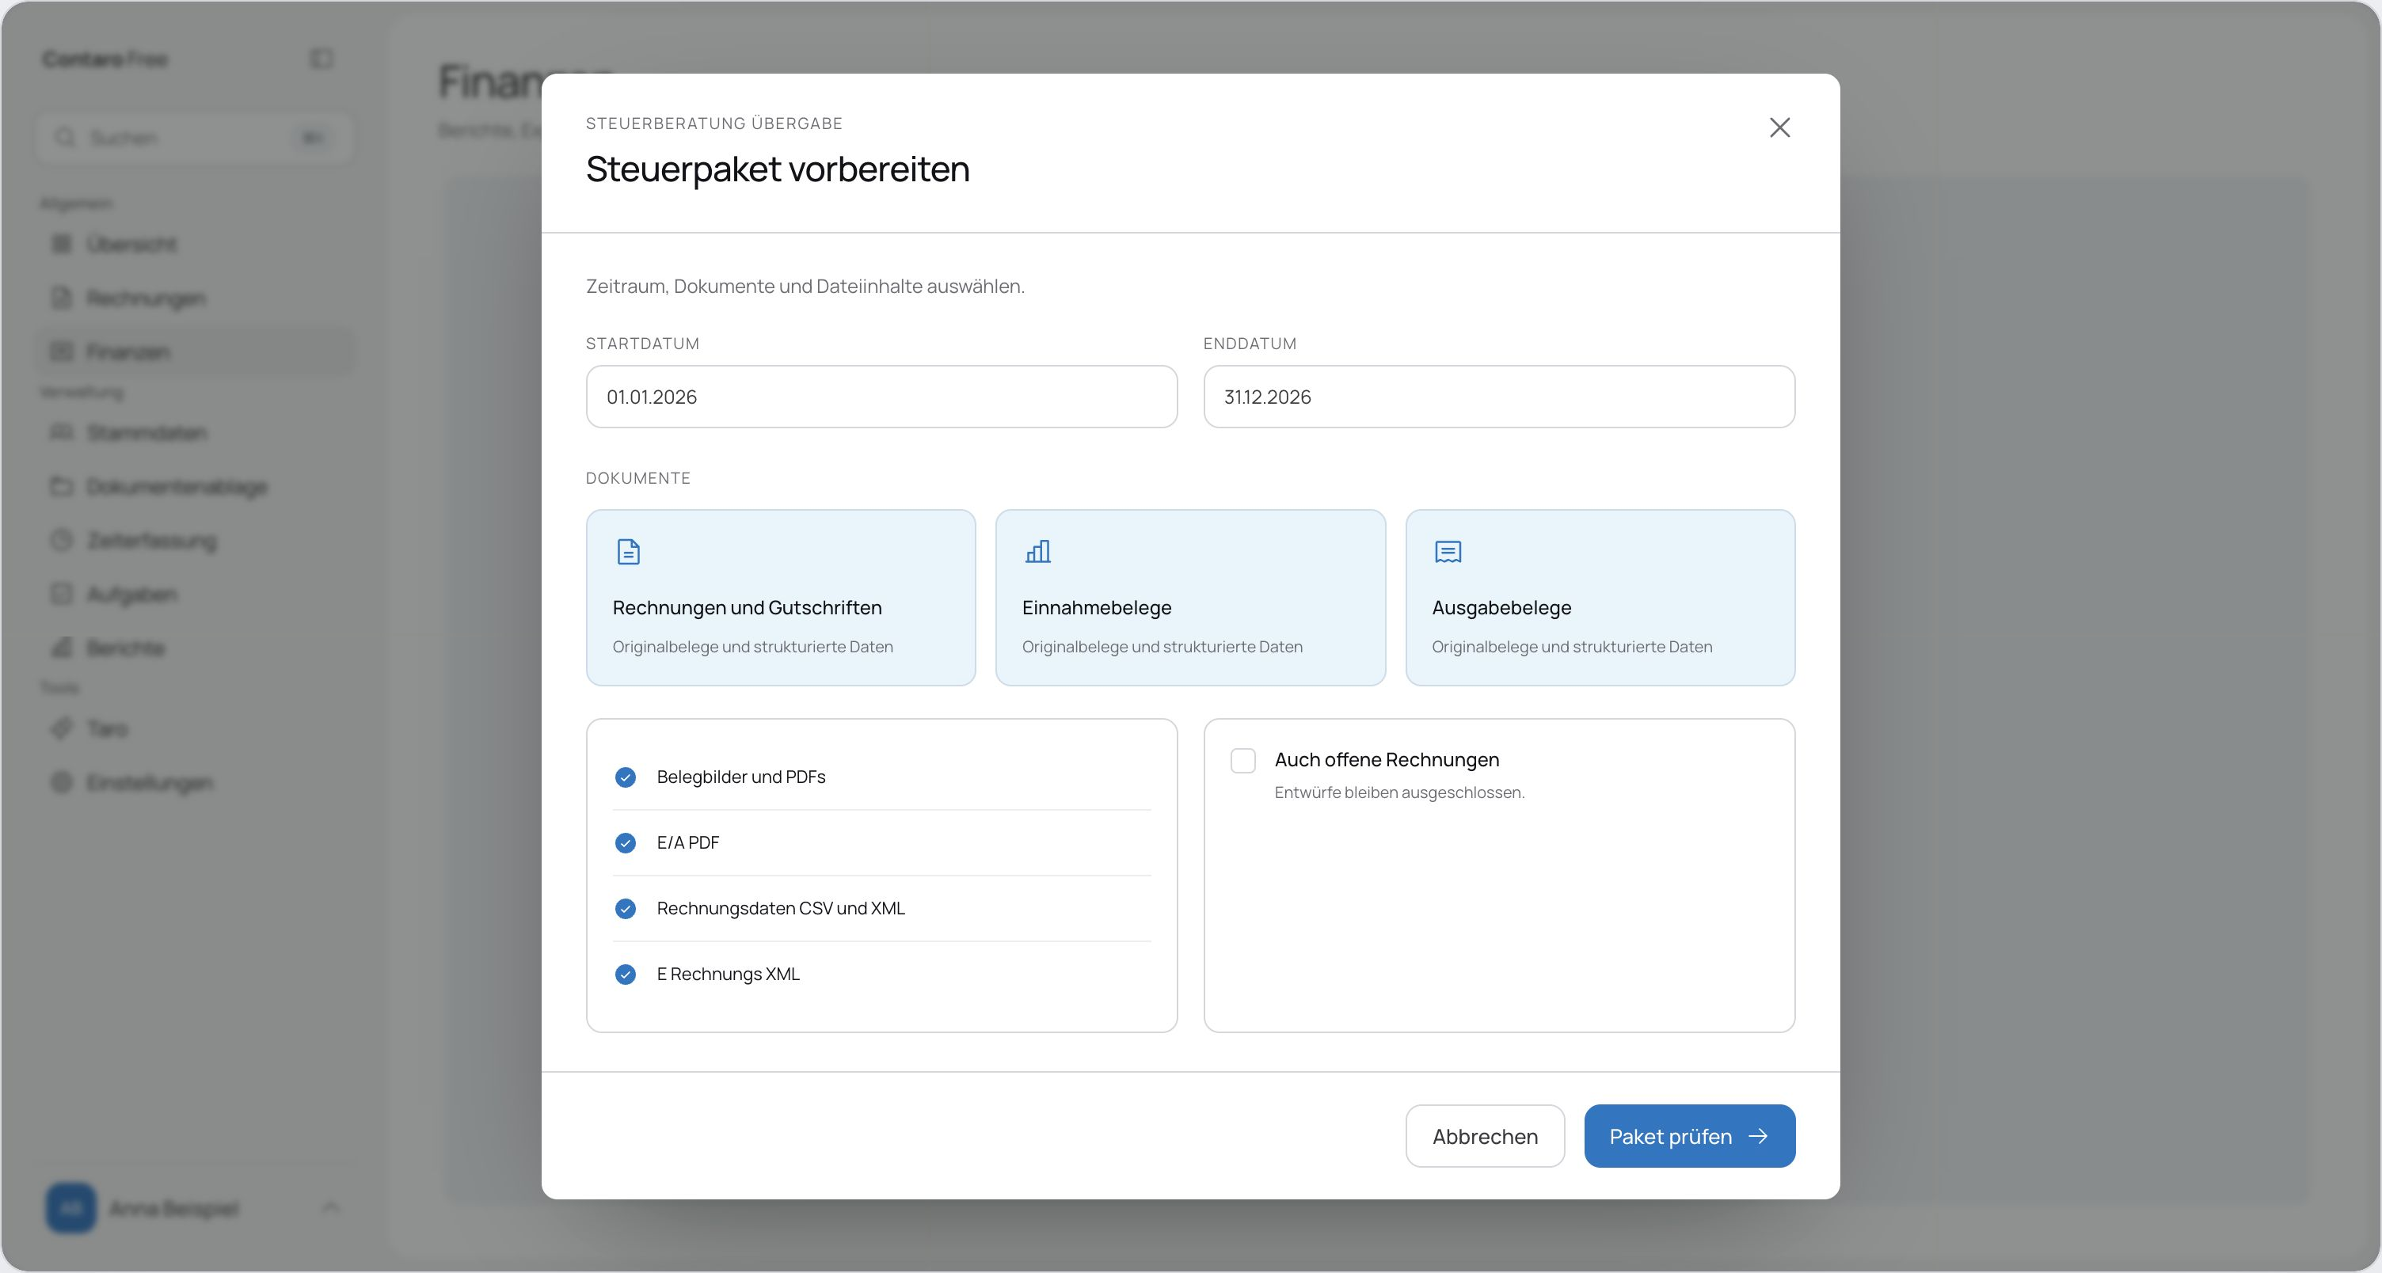Click the 'Steuerpaket vorbereiten' heading

(778, 169)
